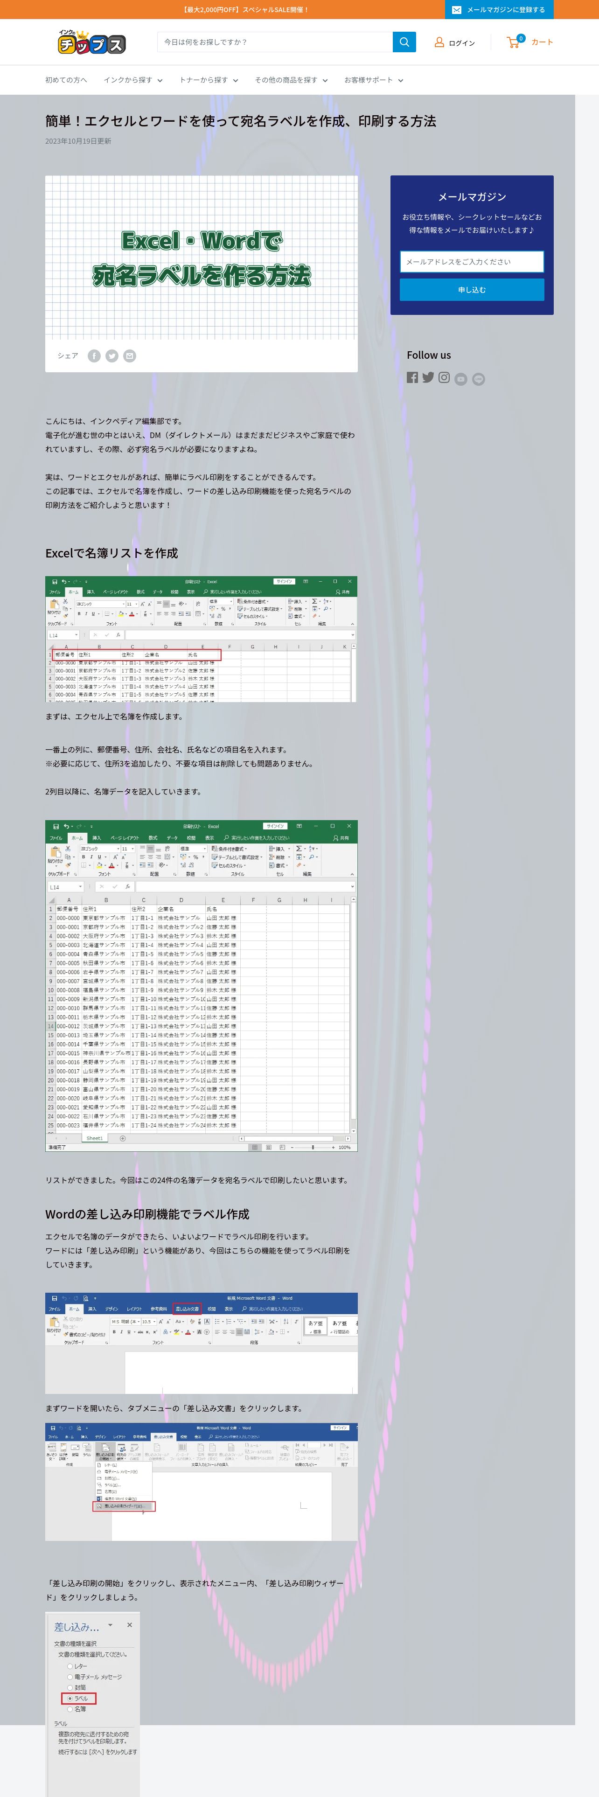The image size is (599, 1797).
Task: Open 参考資料 tab in Word Home-ribbon screenshot
Action: [159, 1309]
